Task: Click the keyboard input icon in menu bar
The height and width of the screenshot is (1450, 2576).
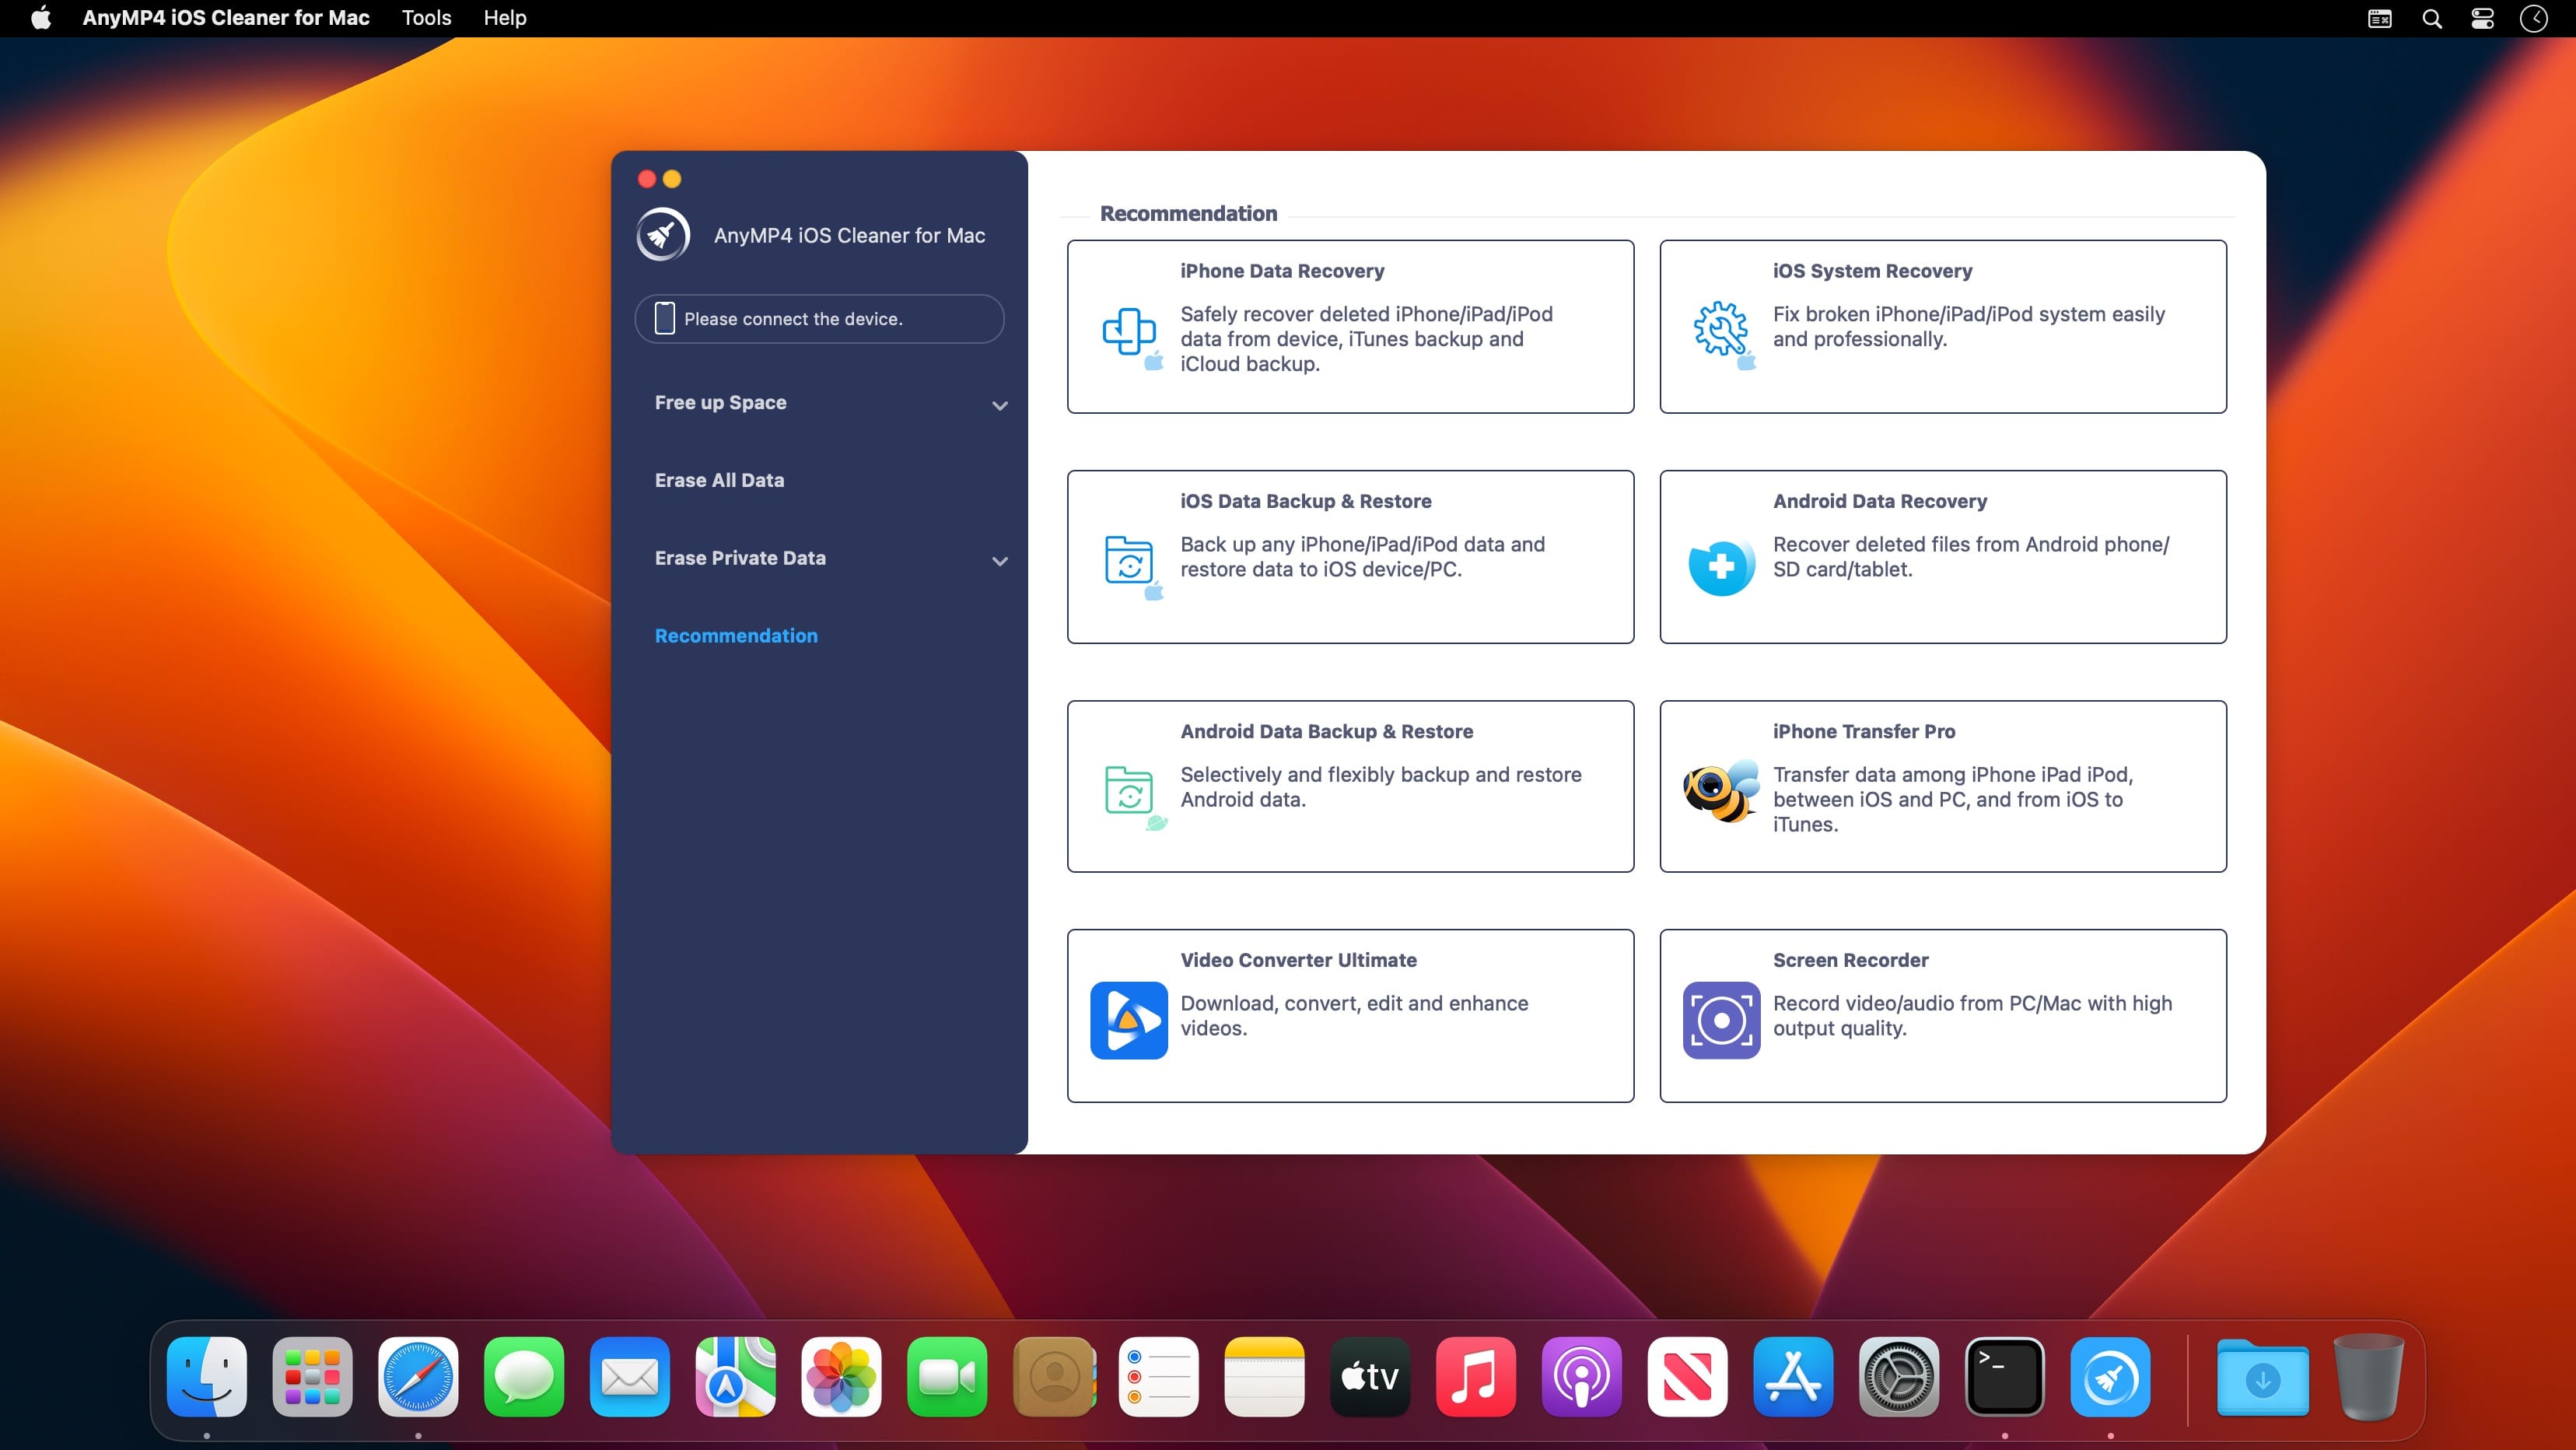Action: tap(2380, 18)
